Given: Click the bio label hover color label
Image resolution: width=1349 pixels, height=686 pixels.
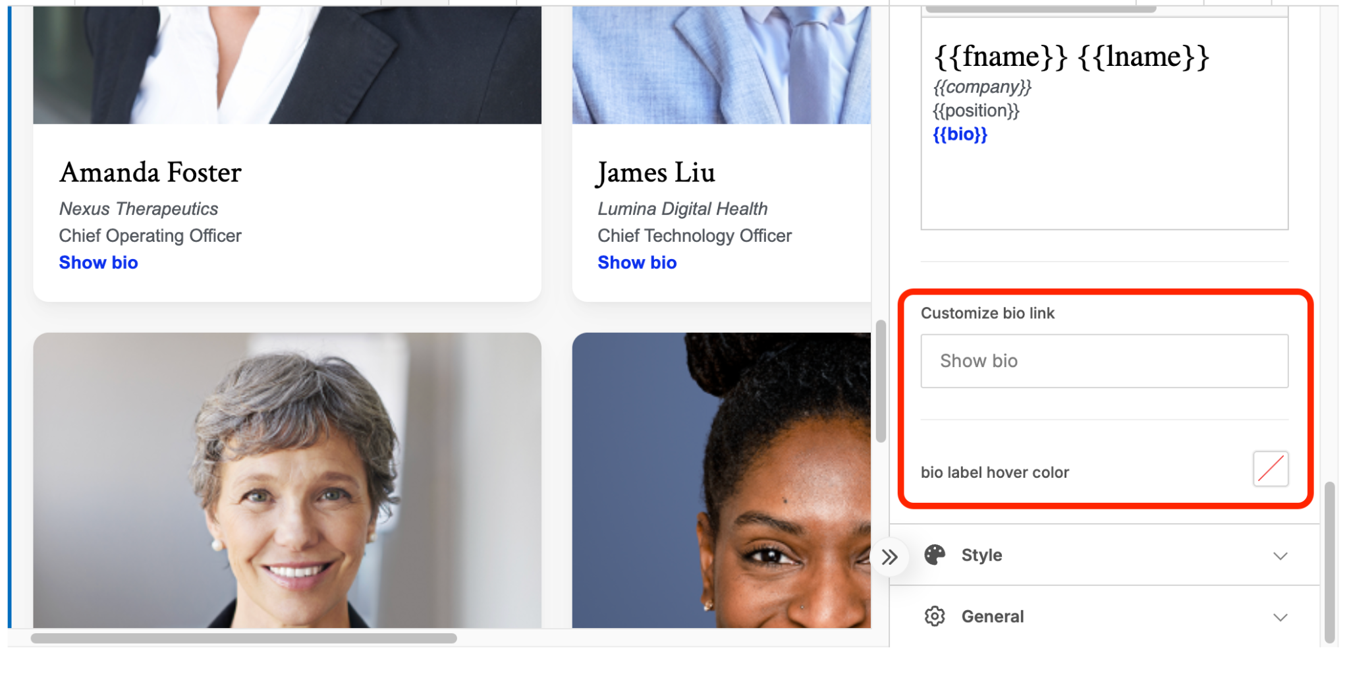Looking at the screenshot, I should [995, 472].
